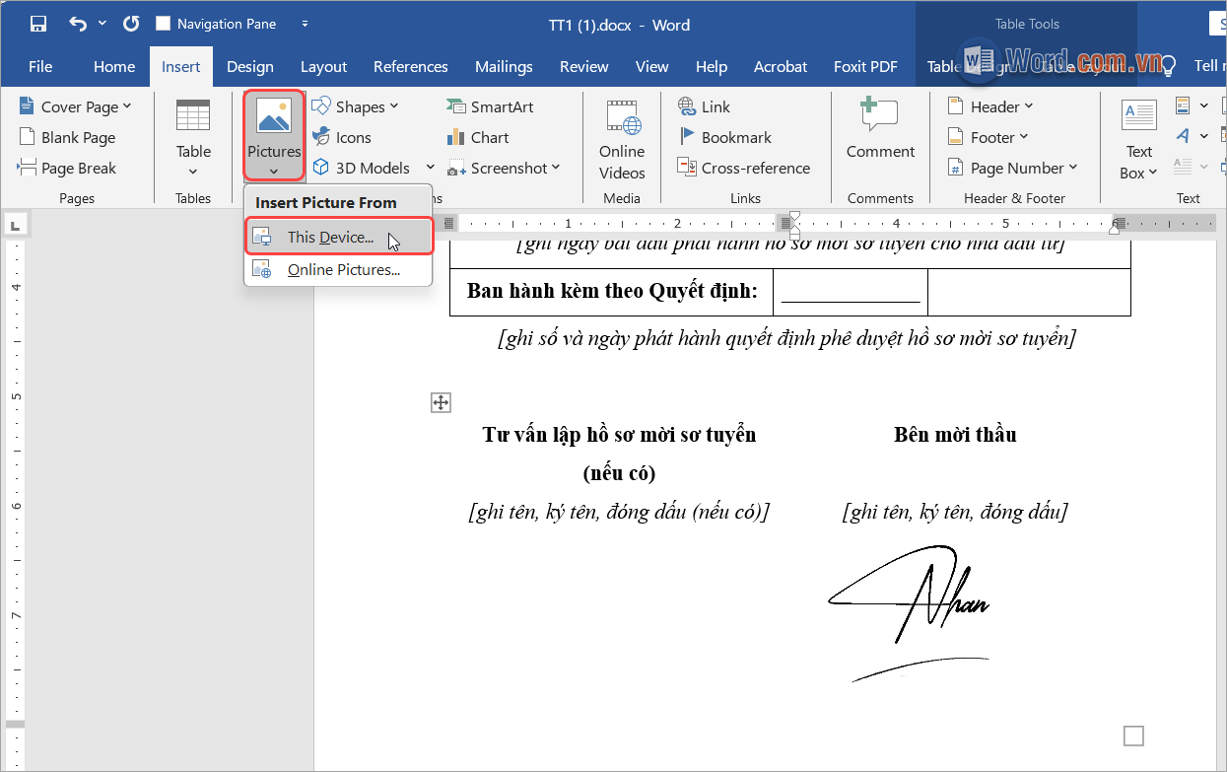Click the Save icon in title bar
This screenshot has width=1227, height=772.
pyautogui.click(x=37, y=24)
